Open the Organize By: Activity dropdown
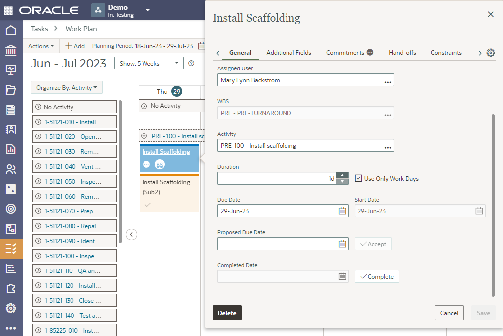Screen dimensions: 503x336 pos(67,88)
